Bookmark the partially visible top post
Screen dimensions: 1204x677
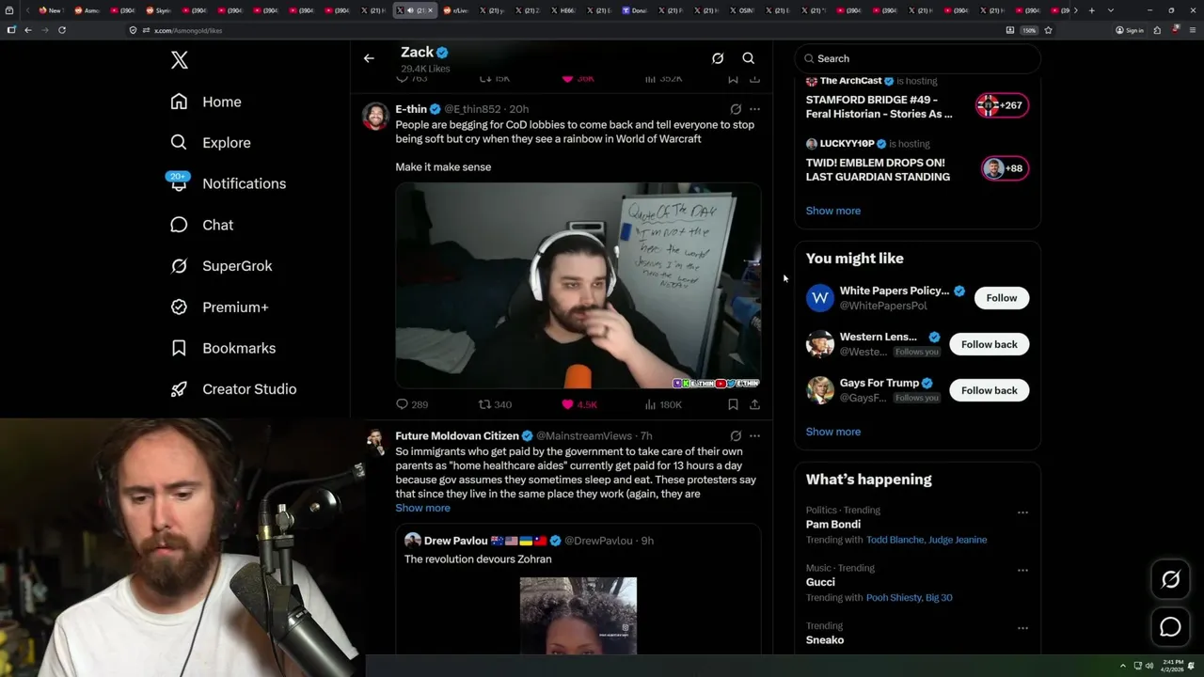coord(733,79)
